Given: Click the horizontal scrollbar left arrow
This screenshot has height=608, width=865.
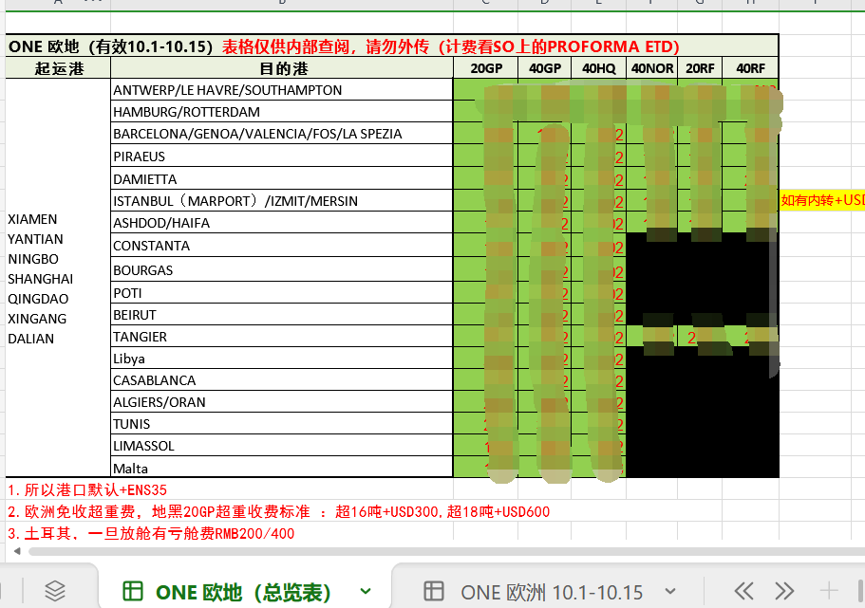Looking at the screenshot, I should 17,550.
